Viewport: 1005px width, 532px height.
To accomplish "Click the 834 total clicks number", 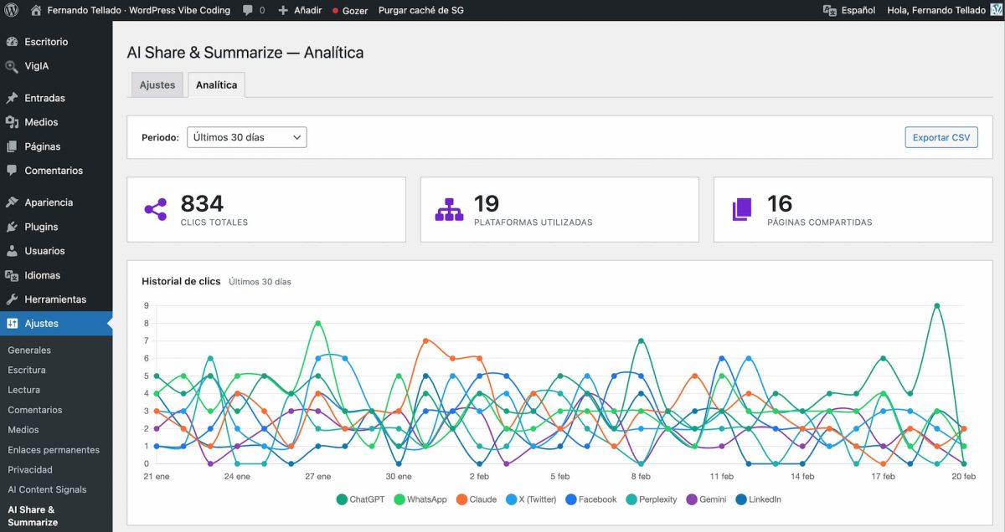I will click(202, 203).
